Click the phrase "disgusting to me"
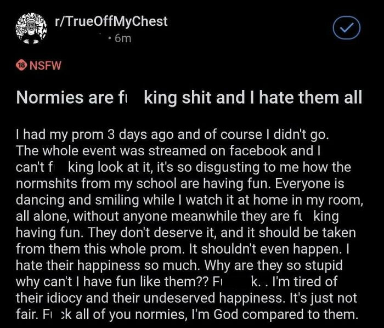Screen dimensions: 384x328 pos(247,167)
